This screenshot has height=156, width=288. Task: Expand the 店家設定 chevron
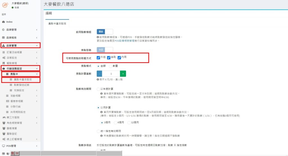click(37, 58)
